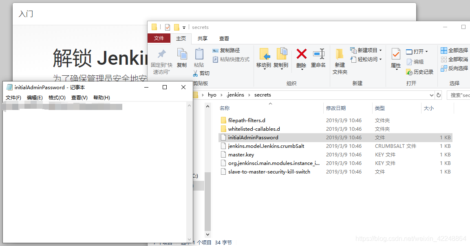
Task: Switch to Share (共享) ribbon tab
Action: (x=202, y=39)
